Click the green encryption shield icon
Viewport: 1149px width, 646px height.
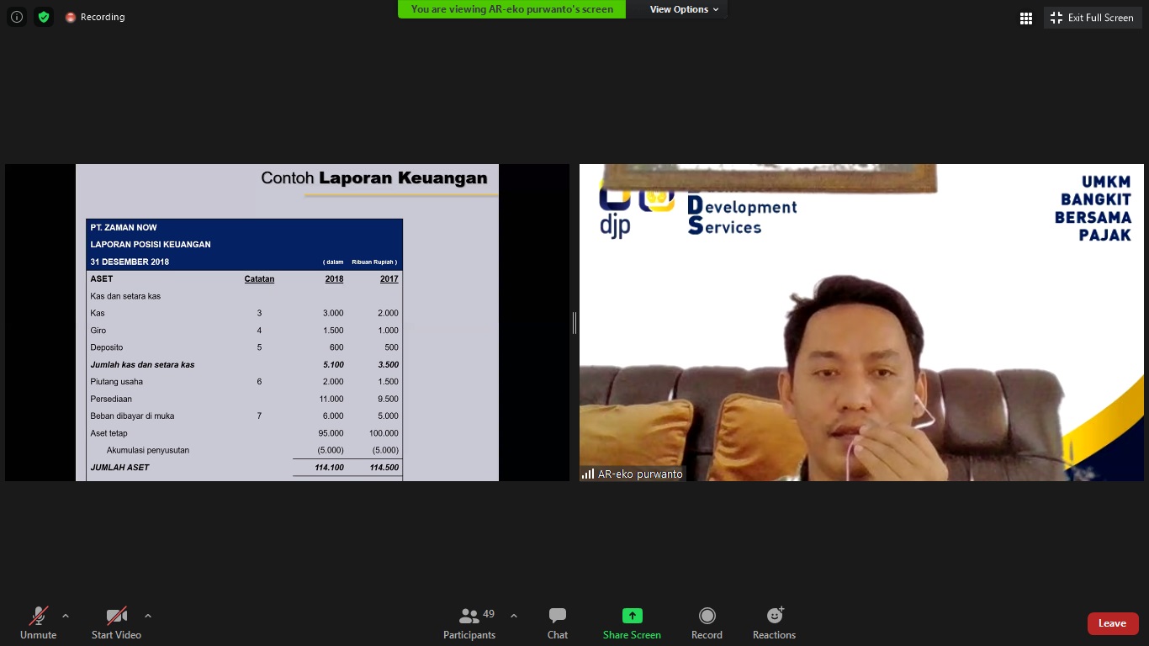click(x=44, y=17)
